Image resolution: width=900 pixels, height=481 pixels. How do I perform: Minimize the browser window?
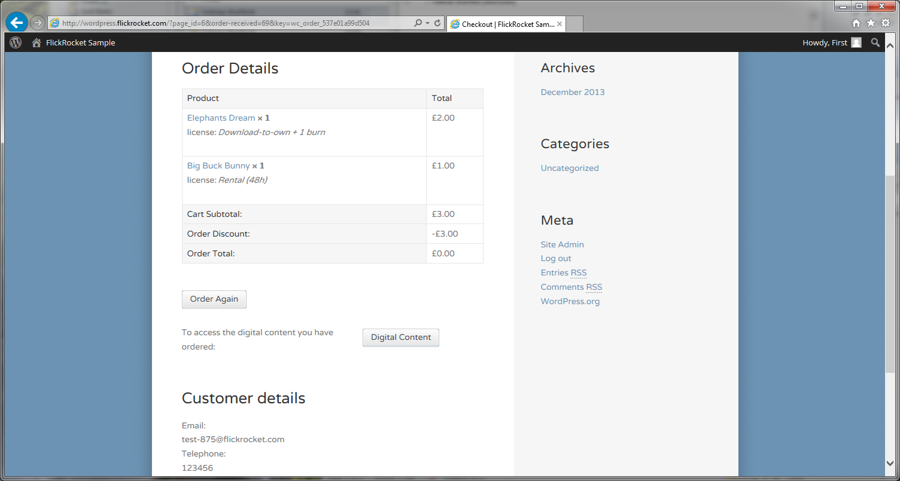[843, 6]
